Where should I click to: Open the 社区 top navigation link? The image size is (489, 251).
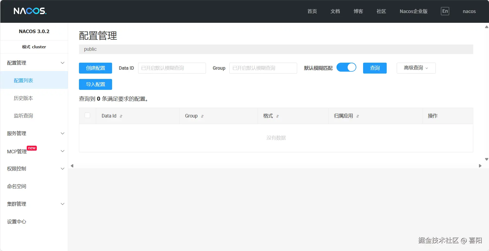pyautogui.click(x=381, y=11)
